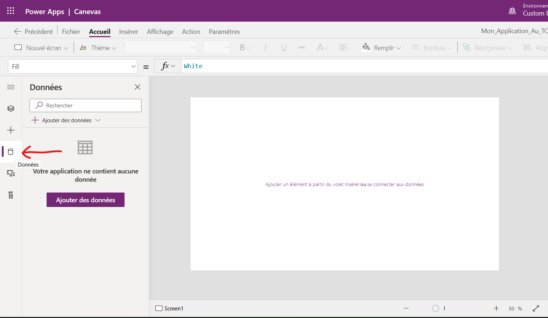
Task: Click the zoom slider handle
Action: (x=435, y=308)
